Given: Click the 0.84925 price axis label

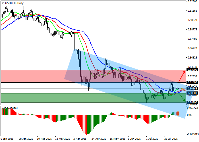Looking at the screenshot, I should tap(192, 58).
